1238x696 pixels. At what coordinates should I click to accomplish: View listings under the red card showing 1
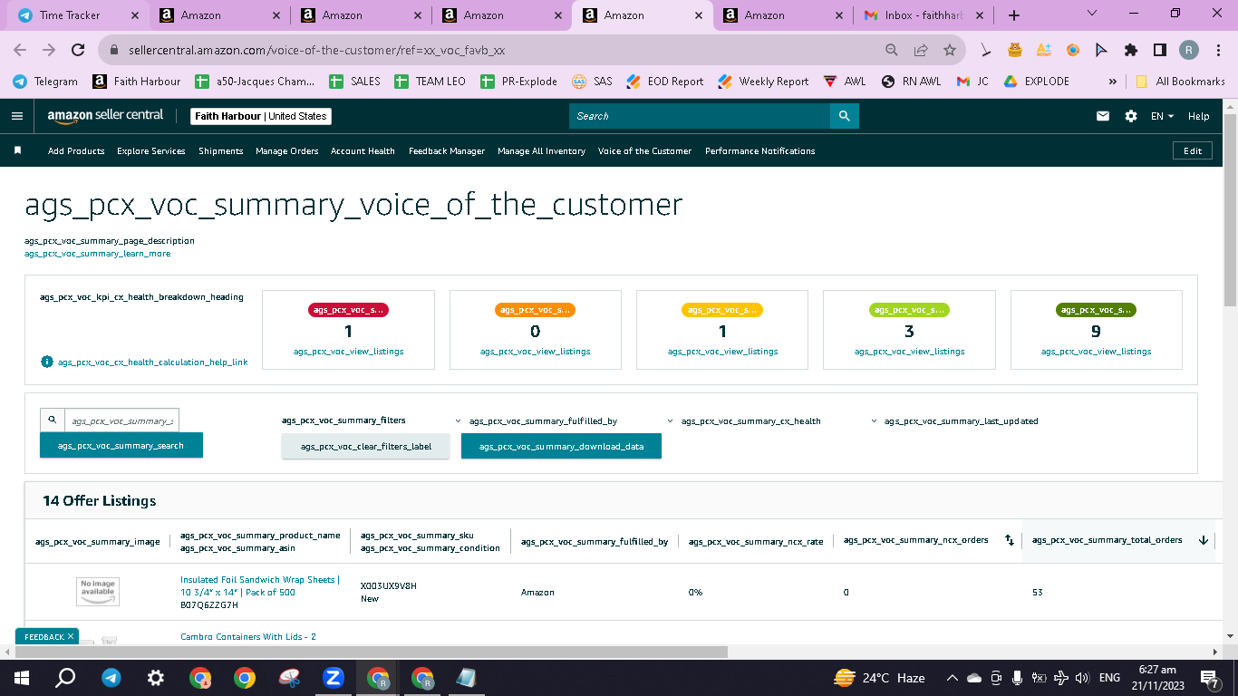(x=348, y=352)
